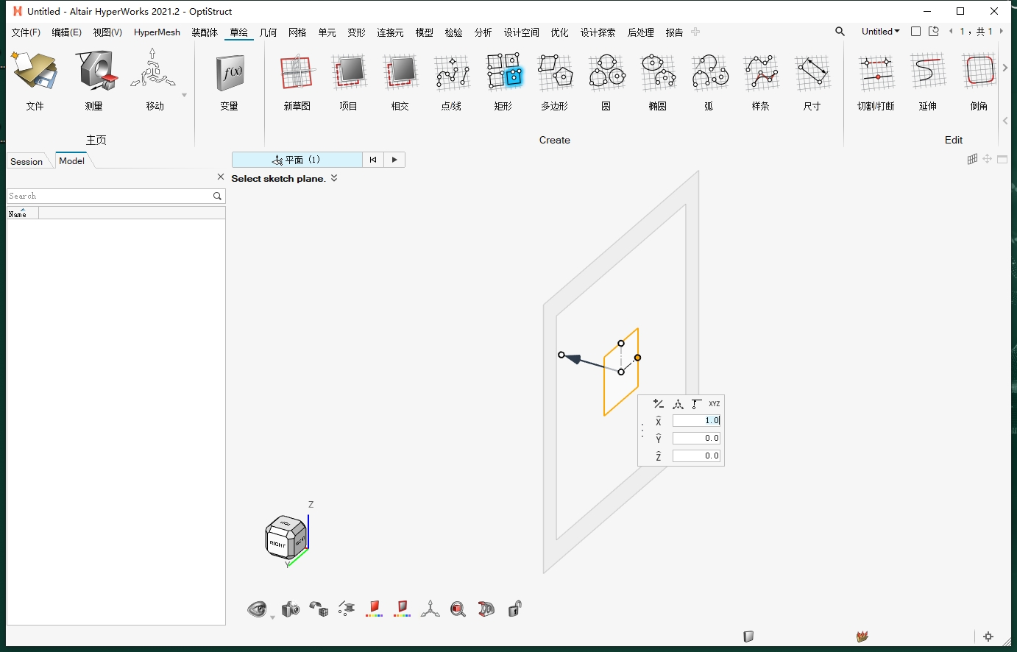Open the 移动 tool group dropdown arrow
Image resolution: width=1017 pixels, height=652 pixels.
(x=184, y=95)
